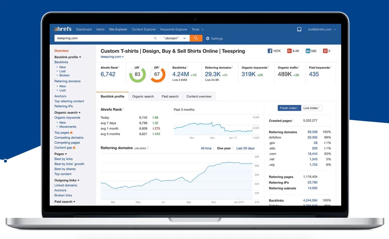This screenshot has width=389, height=239.
Task: Select the Live index toggle
Action: point(311,108)
